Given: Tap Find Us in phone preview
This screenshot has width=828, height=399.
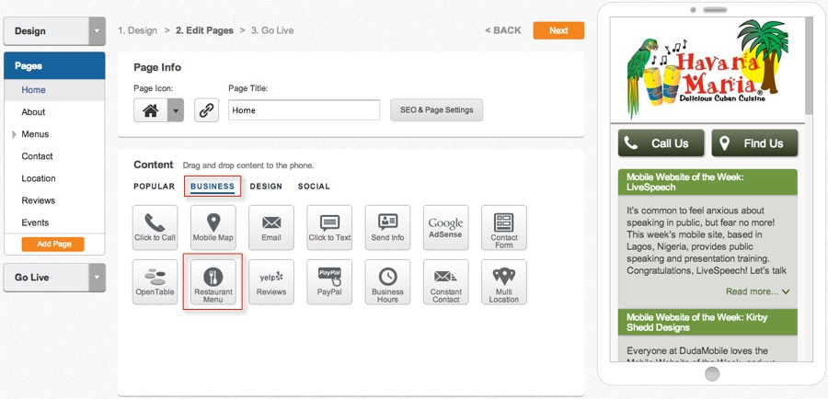Looking at the screenshot, I should tap(754, 143).
